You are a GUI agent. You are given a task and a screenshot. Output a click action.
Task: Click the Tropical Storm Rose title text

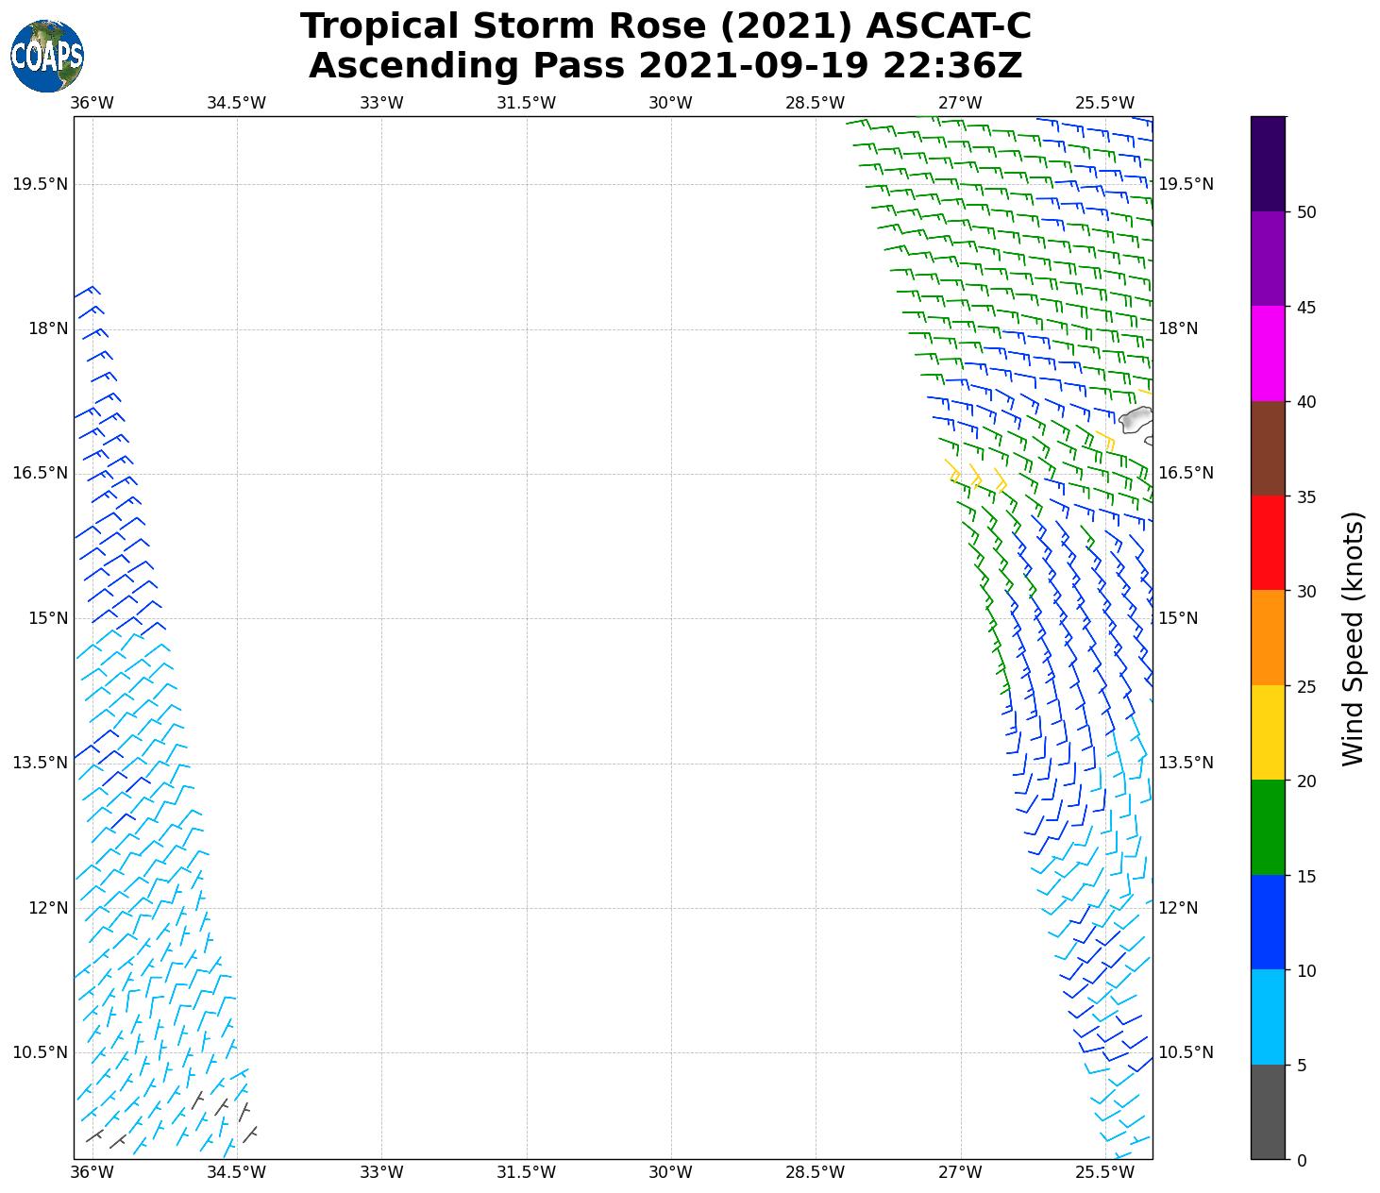pos(665,26)
